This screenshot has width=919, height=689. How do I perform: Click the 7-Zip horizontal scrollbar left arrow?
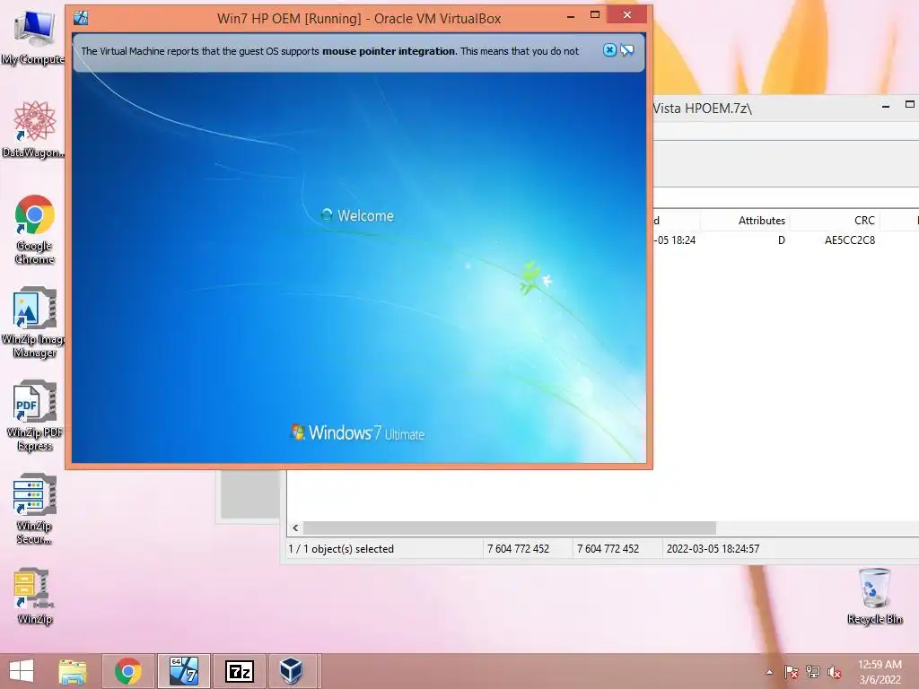pos(295,528)
